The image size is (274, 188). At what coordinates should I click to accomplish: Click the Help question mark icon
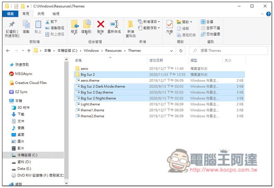[x=268, y=14]
